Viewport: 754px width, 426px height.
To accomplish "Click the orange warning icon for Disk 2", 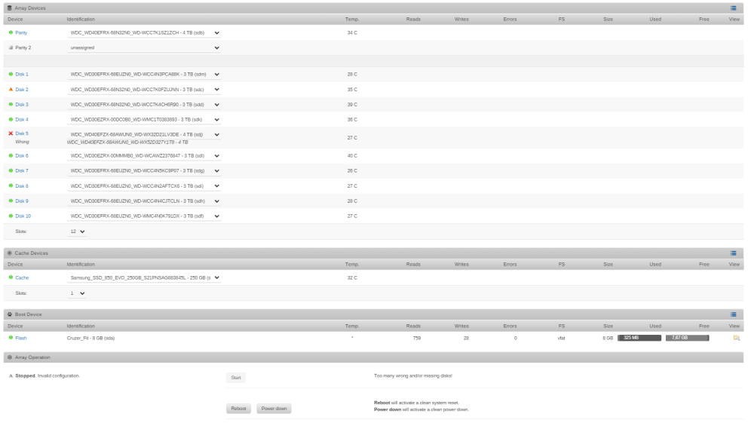I will (x=11, y=90).
